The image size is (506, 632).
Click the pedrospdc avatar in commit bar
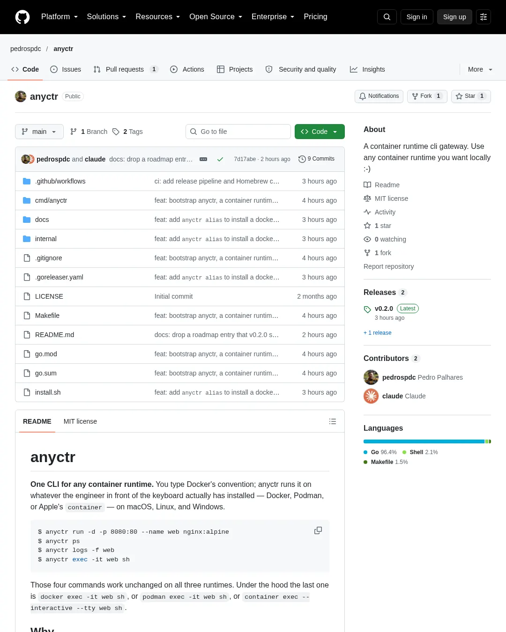click(x=25, y=159)
